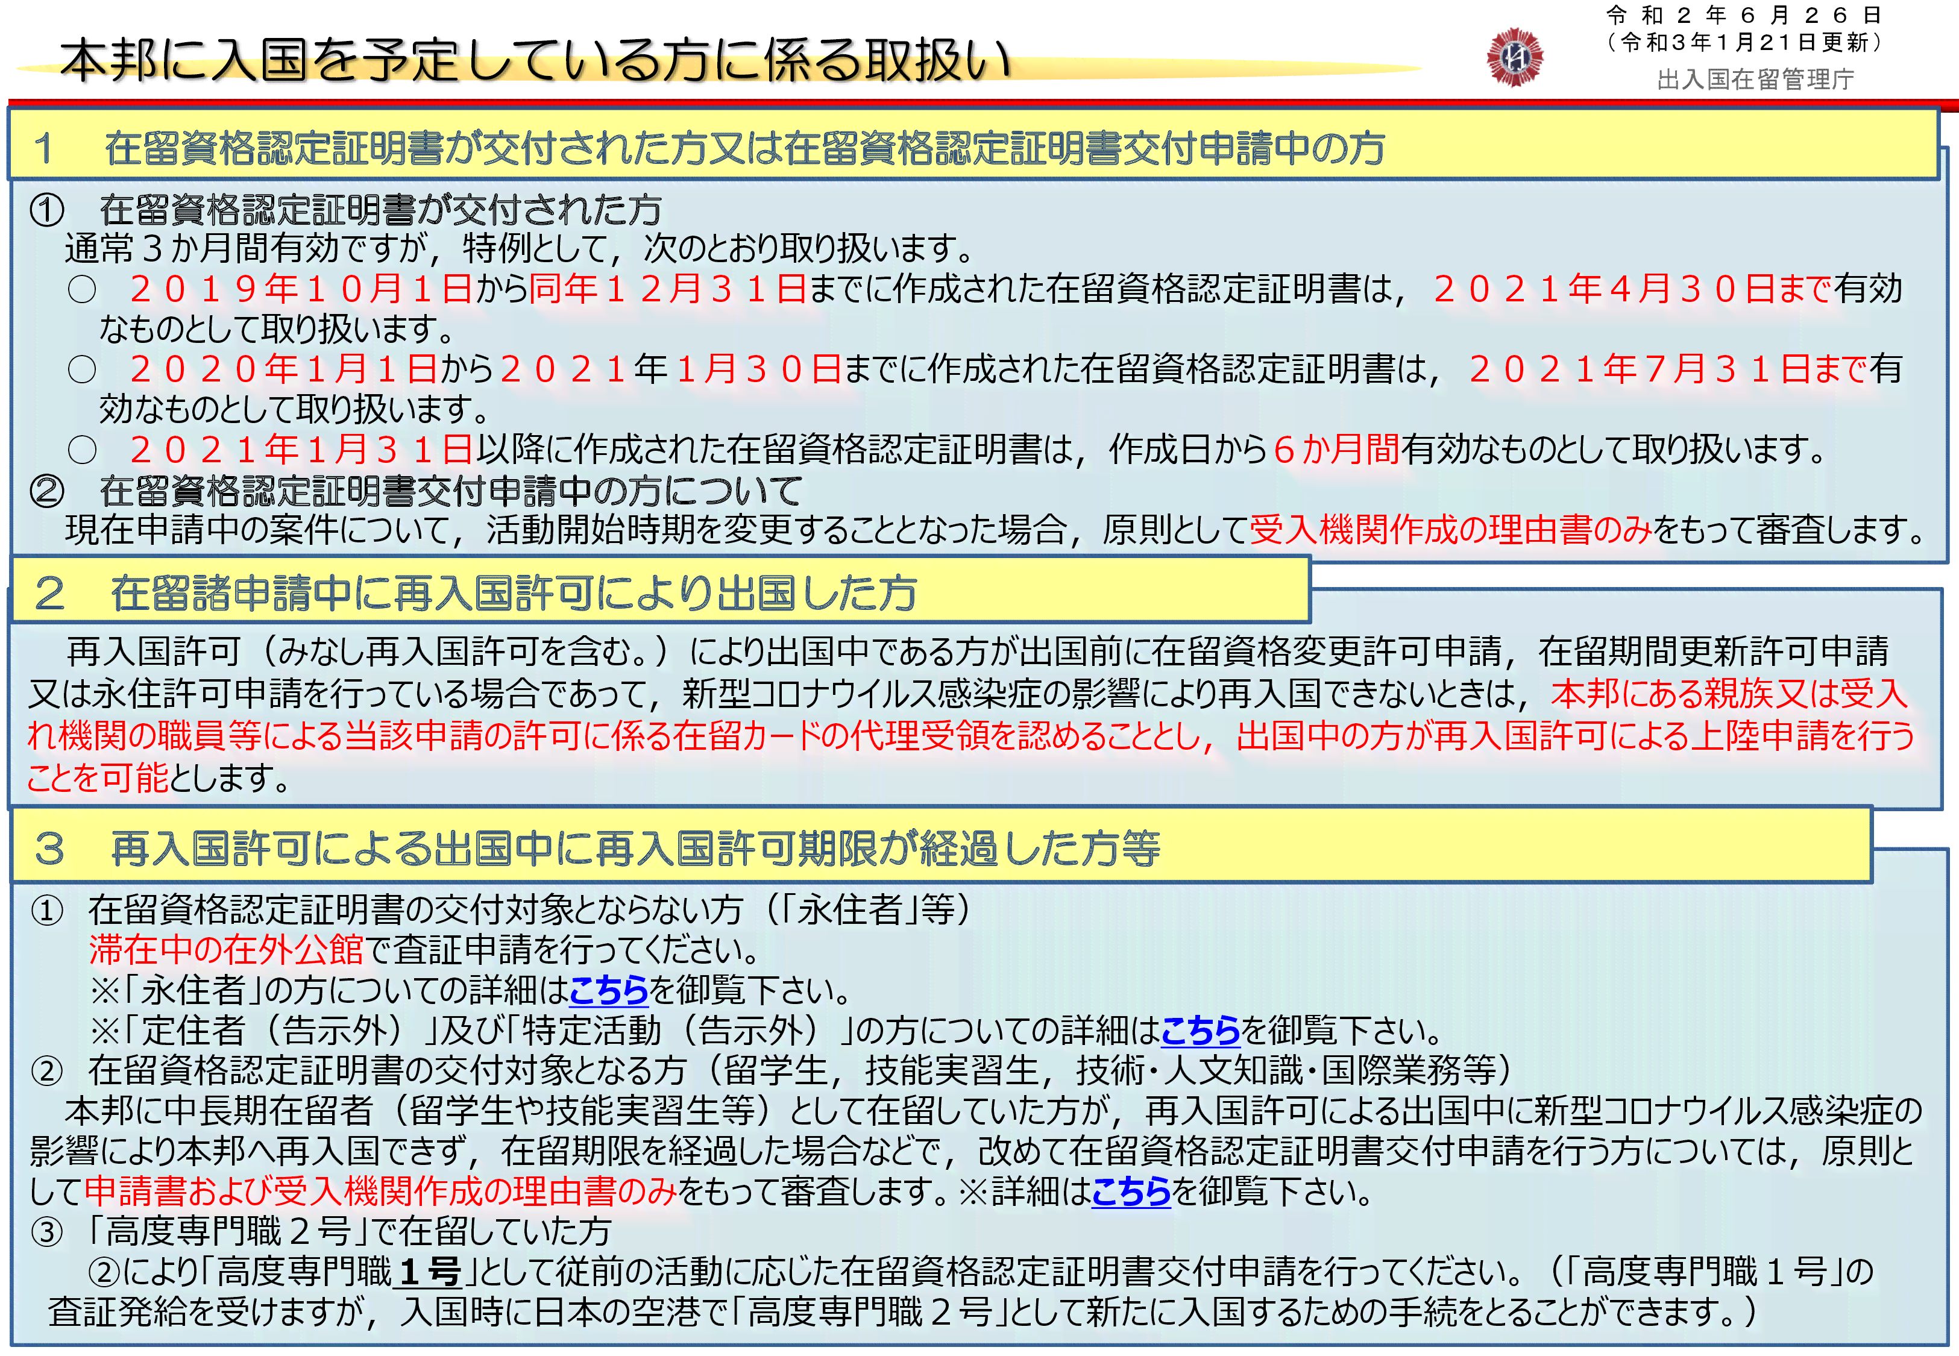Click red text 申請書および受入機関作成の理由書のみ
Screen dimensions: 1959x1356
(x=380, y=1191)
